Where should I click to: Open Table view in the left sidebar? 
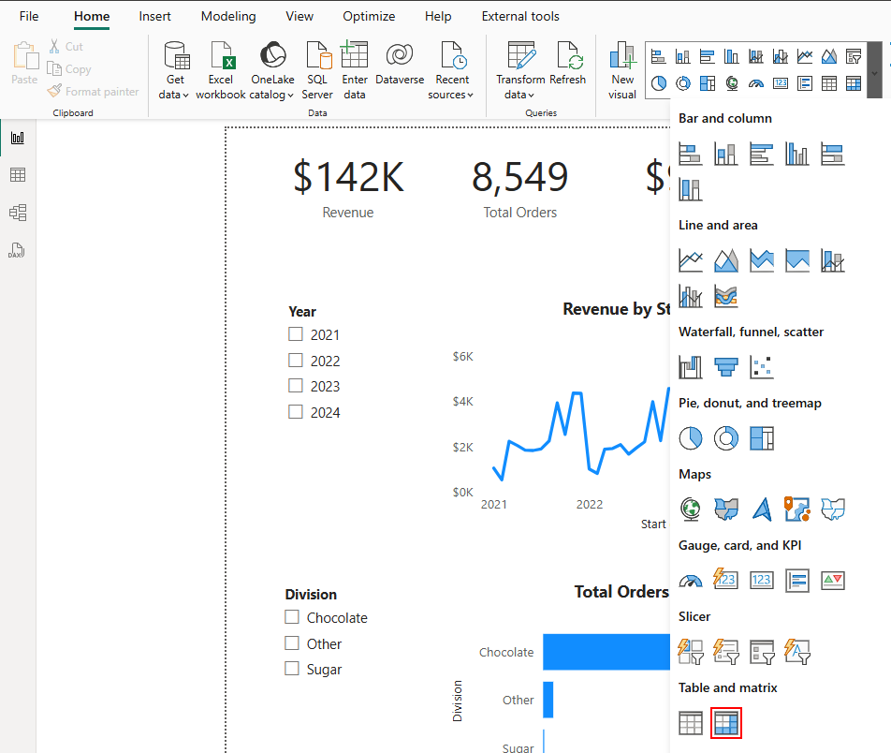click(x=18, y=174)
